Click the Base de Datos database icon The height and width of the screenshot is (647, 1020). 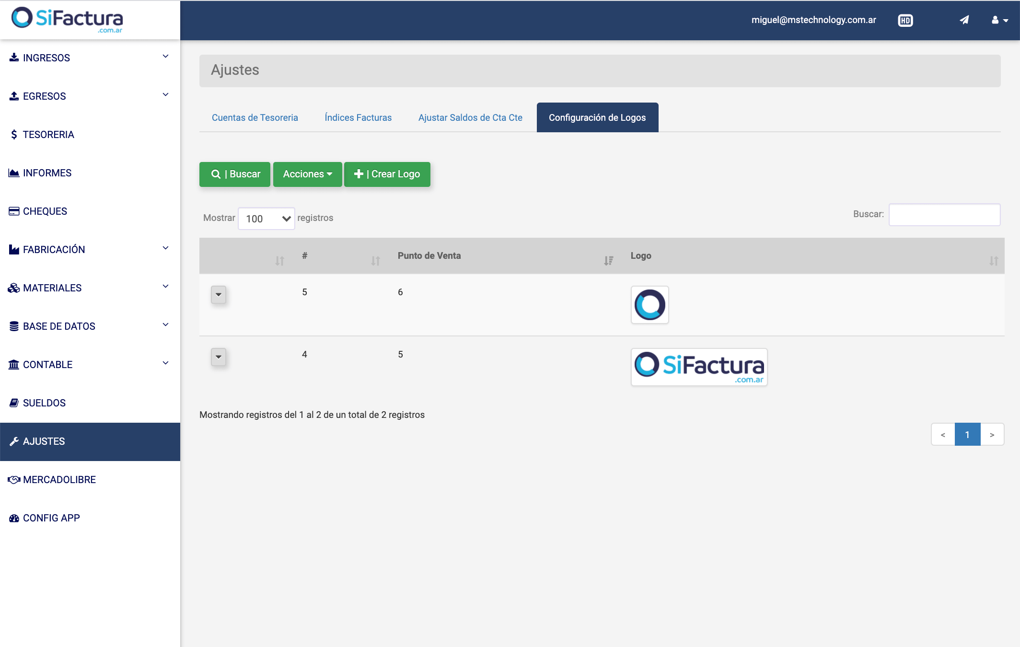(14, 326)
